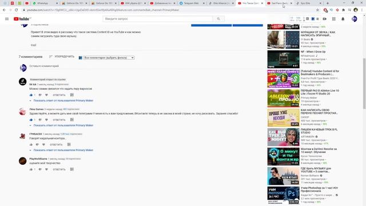
Task: Reply to the ГРИБАСЕК comment
Action: [x=56, y=145]
